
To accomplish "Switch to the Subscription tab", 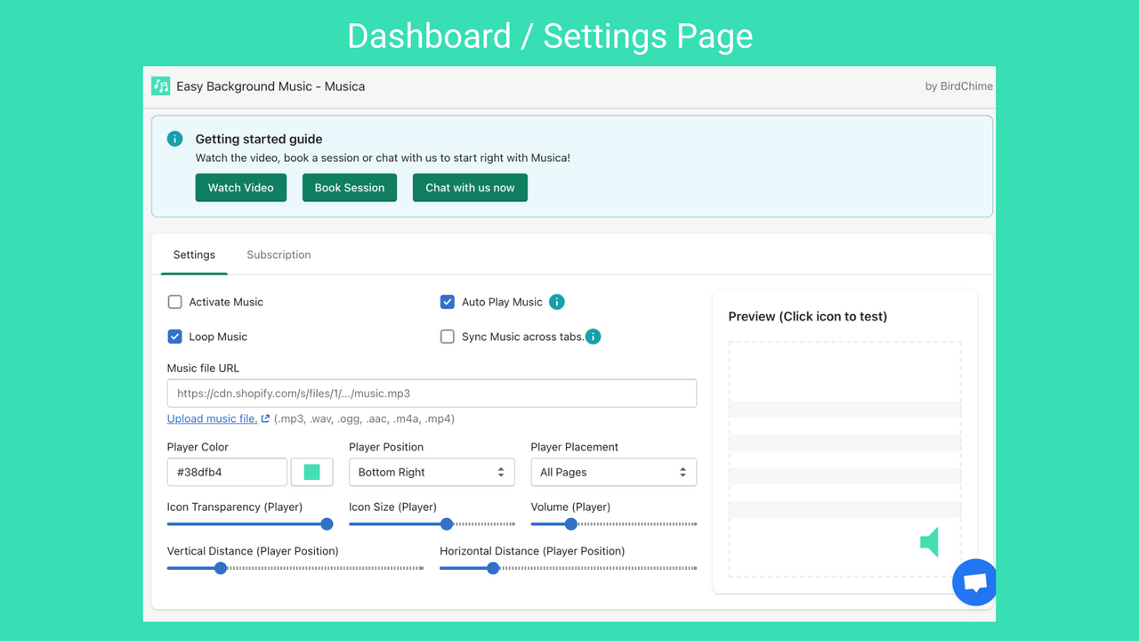I will [x=279, y=255].
